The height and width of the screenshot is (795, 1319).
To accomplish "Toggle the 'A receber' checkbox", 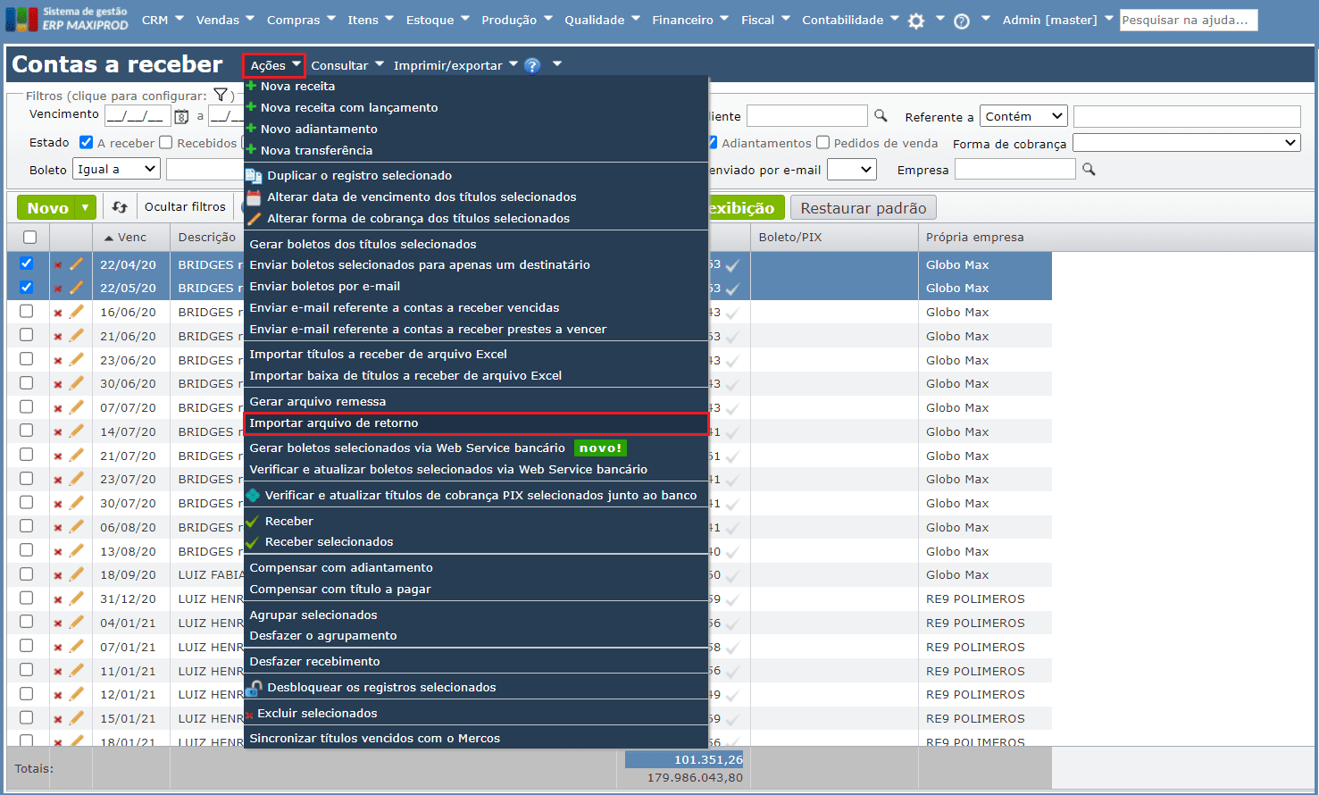I will (x=87, y=143).
